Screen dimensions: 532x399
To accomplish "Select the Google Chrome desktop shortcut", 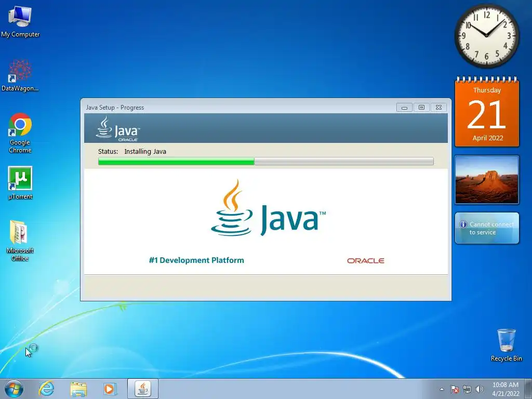I will 20,132.
